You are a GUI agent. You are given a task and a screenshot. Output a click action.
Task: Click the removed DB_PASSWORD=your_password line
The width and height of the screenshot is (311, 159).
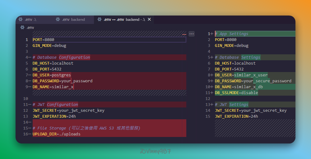[63, 81]
